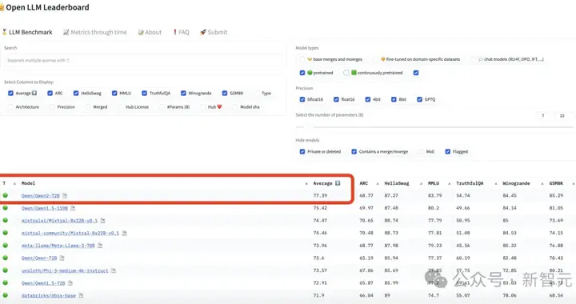
Task: Copy the Qwen/Qwen2-72B model name icon
Action: pyautogui.click(x=65, y=196)
